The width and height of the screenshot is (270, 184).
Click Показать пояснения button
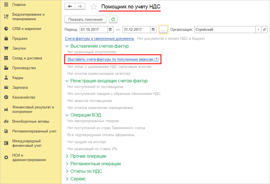point(86,19)
